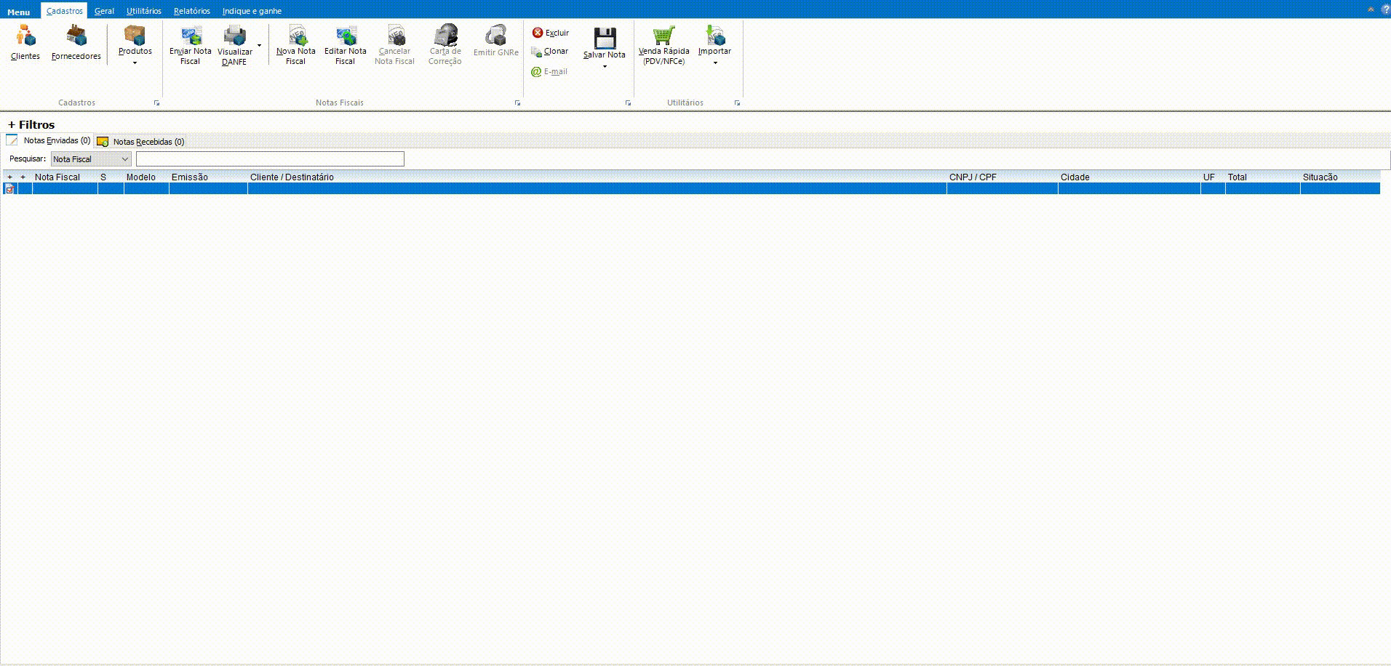
Task: Click the Enviar Nota Fiscal icon
Action: (x=191, y=36)
